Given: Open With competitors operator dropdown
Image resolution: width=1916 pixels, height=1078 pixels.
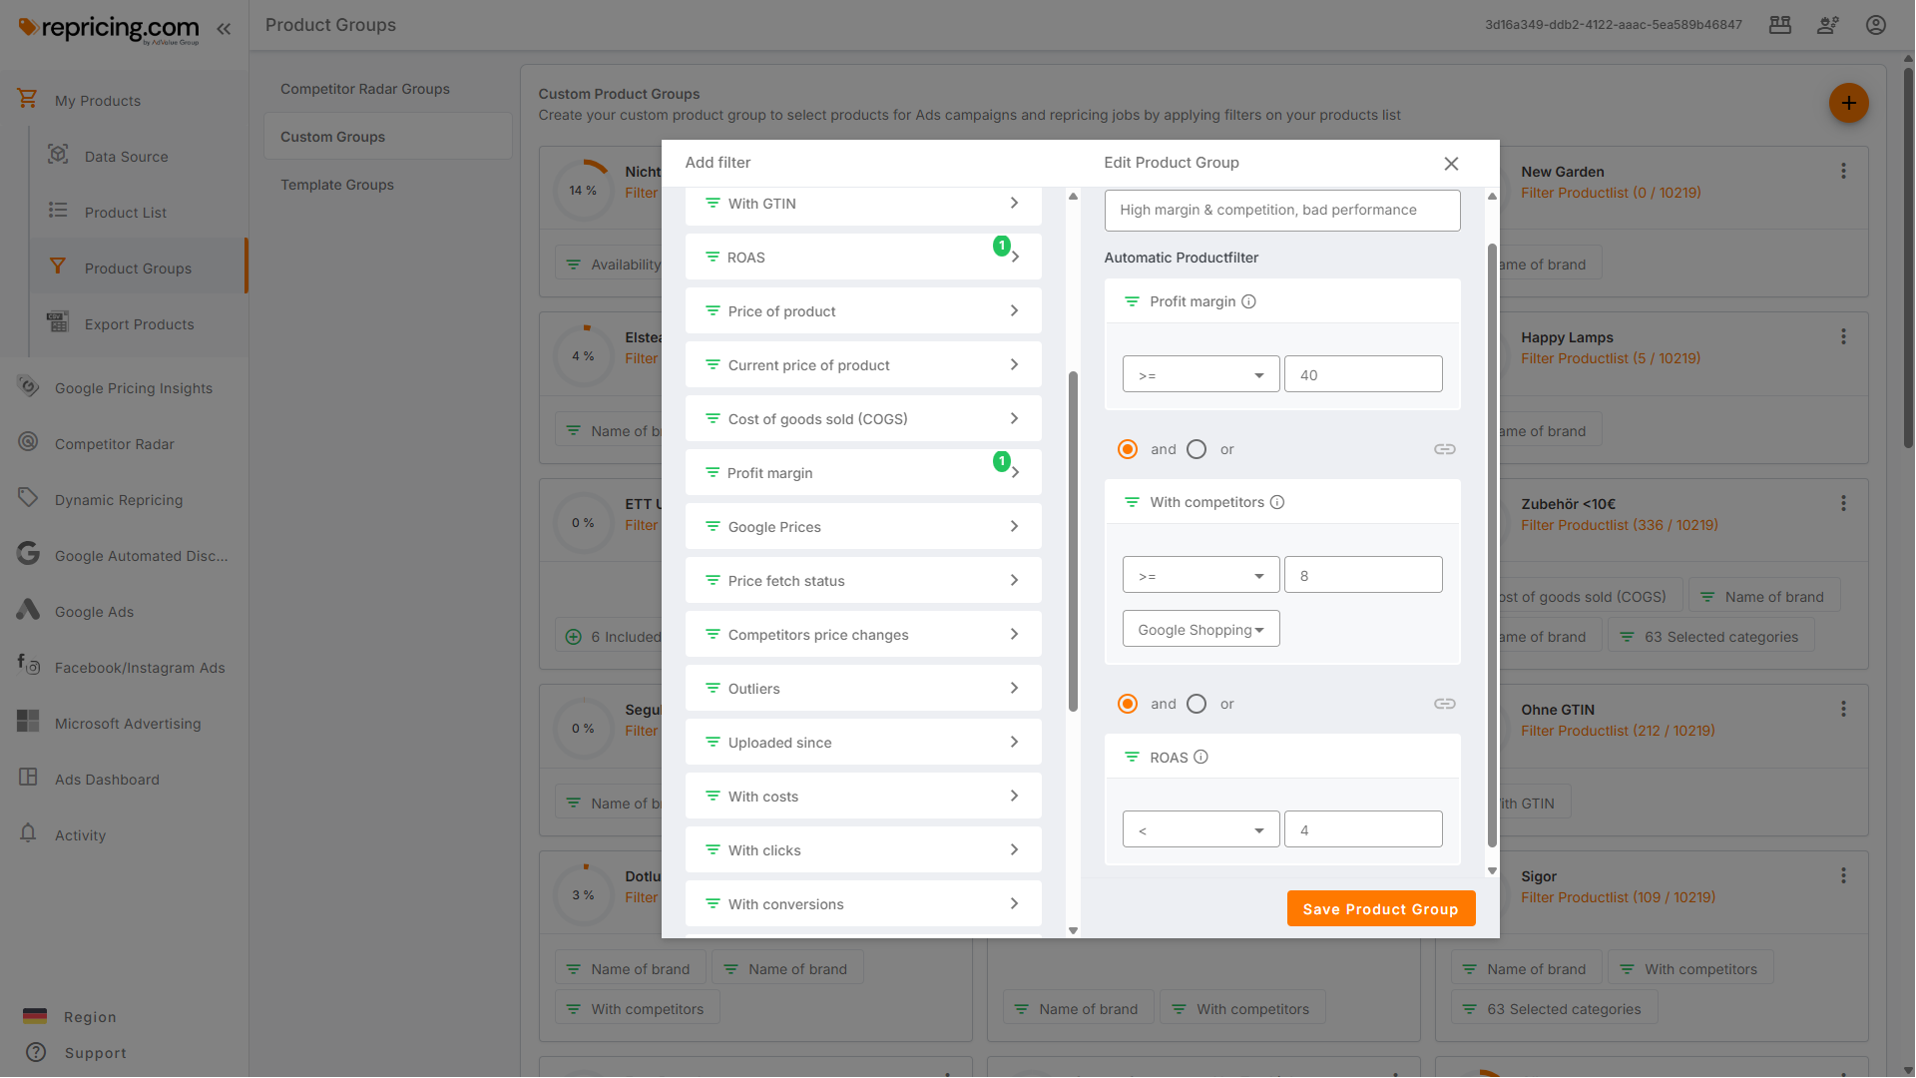Looking at the screenshot, I should point(1200,575).
